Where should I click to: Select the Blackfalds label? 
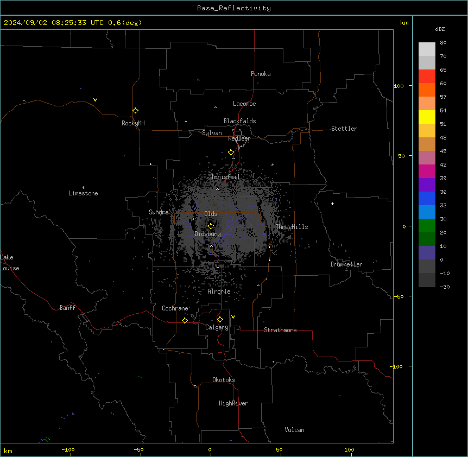[239, 121]
